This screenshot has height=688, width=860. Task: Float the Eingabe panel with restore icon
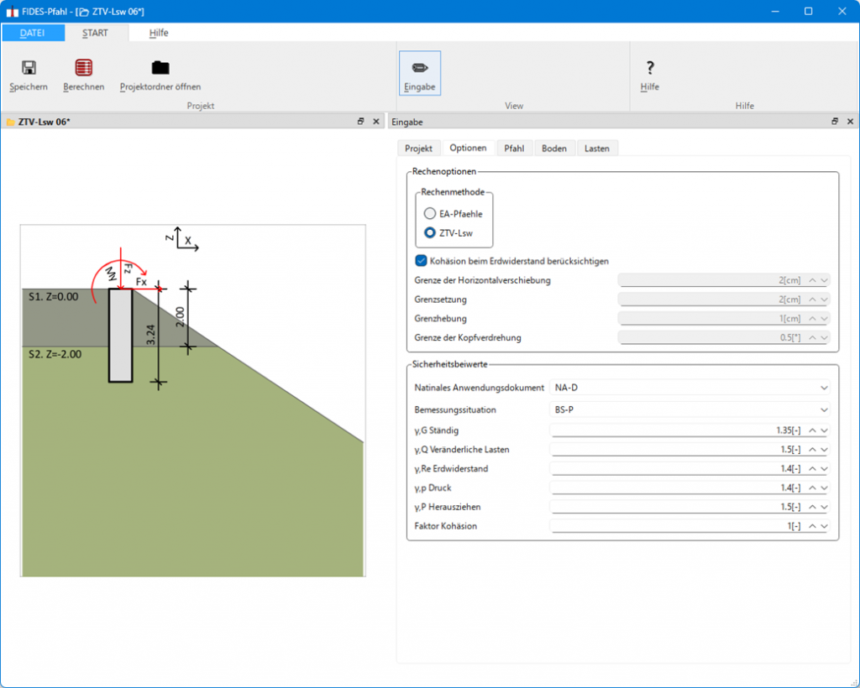pos(834,122)
